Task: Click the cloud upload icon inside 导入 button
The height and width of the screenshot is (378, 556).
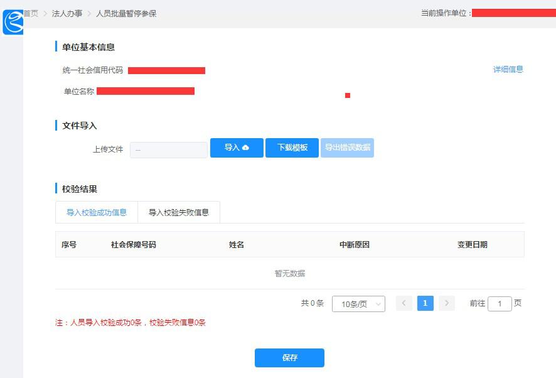Action: click(247, 148)
